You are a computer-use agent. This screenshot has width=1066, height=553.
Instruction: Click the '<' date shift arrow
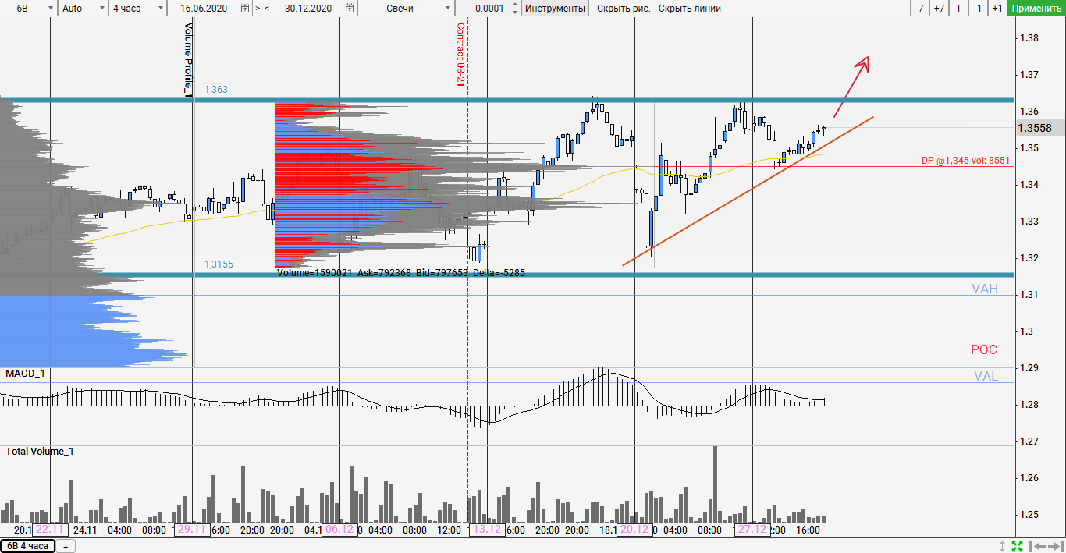tap(267, 9)
